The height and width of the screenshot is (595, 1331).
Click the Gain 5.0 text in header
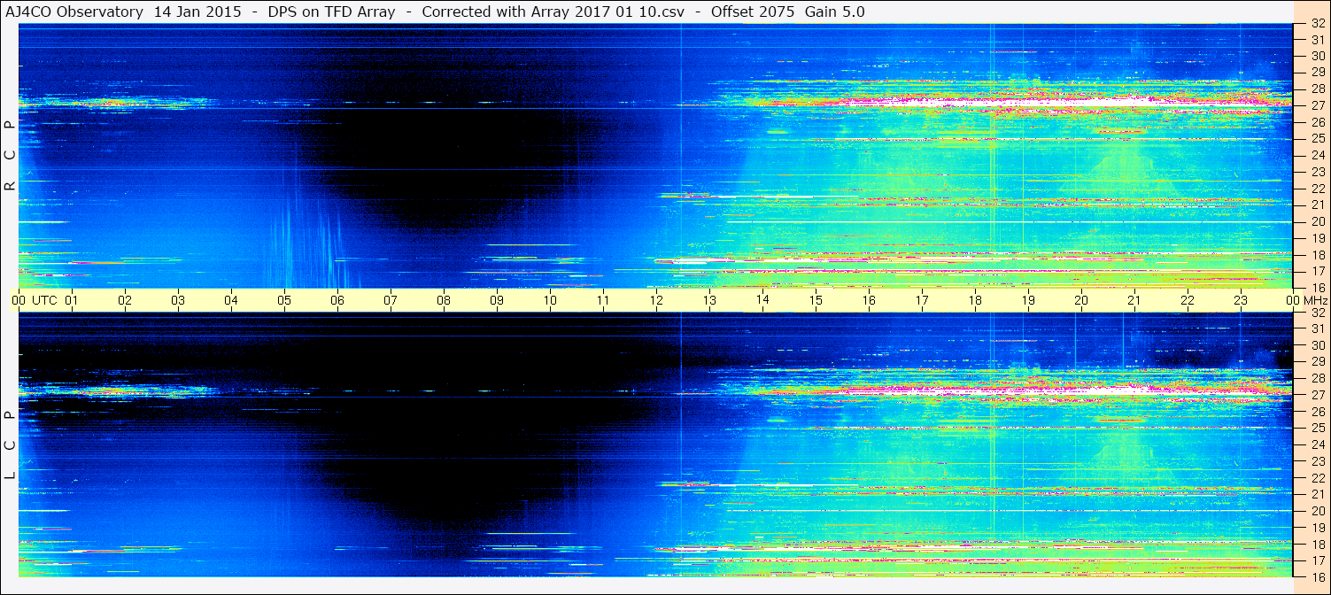(x=834, y=12)
